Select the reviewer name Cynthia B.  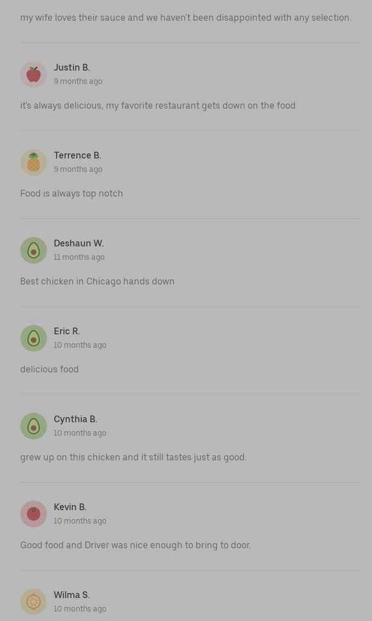pos(75,419)
